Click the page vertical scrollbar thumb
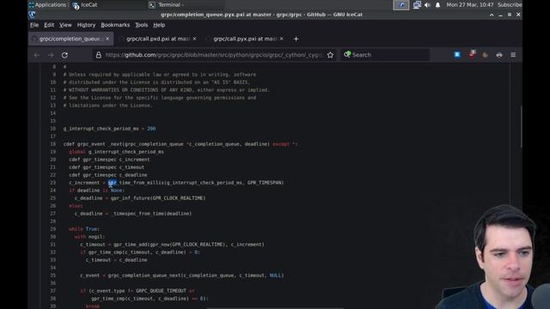 coord(521,127)
